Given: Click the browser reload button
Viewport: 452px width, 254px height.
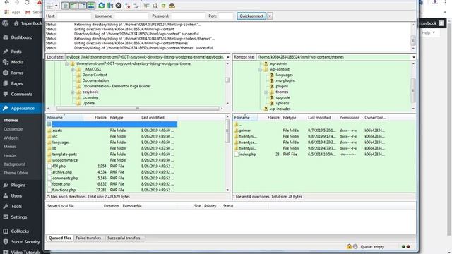Looking at the screenshot, I should 27,2.
